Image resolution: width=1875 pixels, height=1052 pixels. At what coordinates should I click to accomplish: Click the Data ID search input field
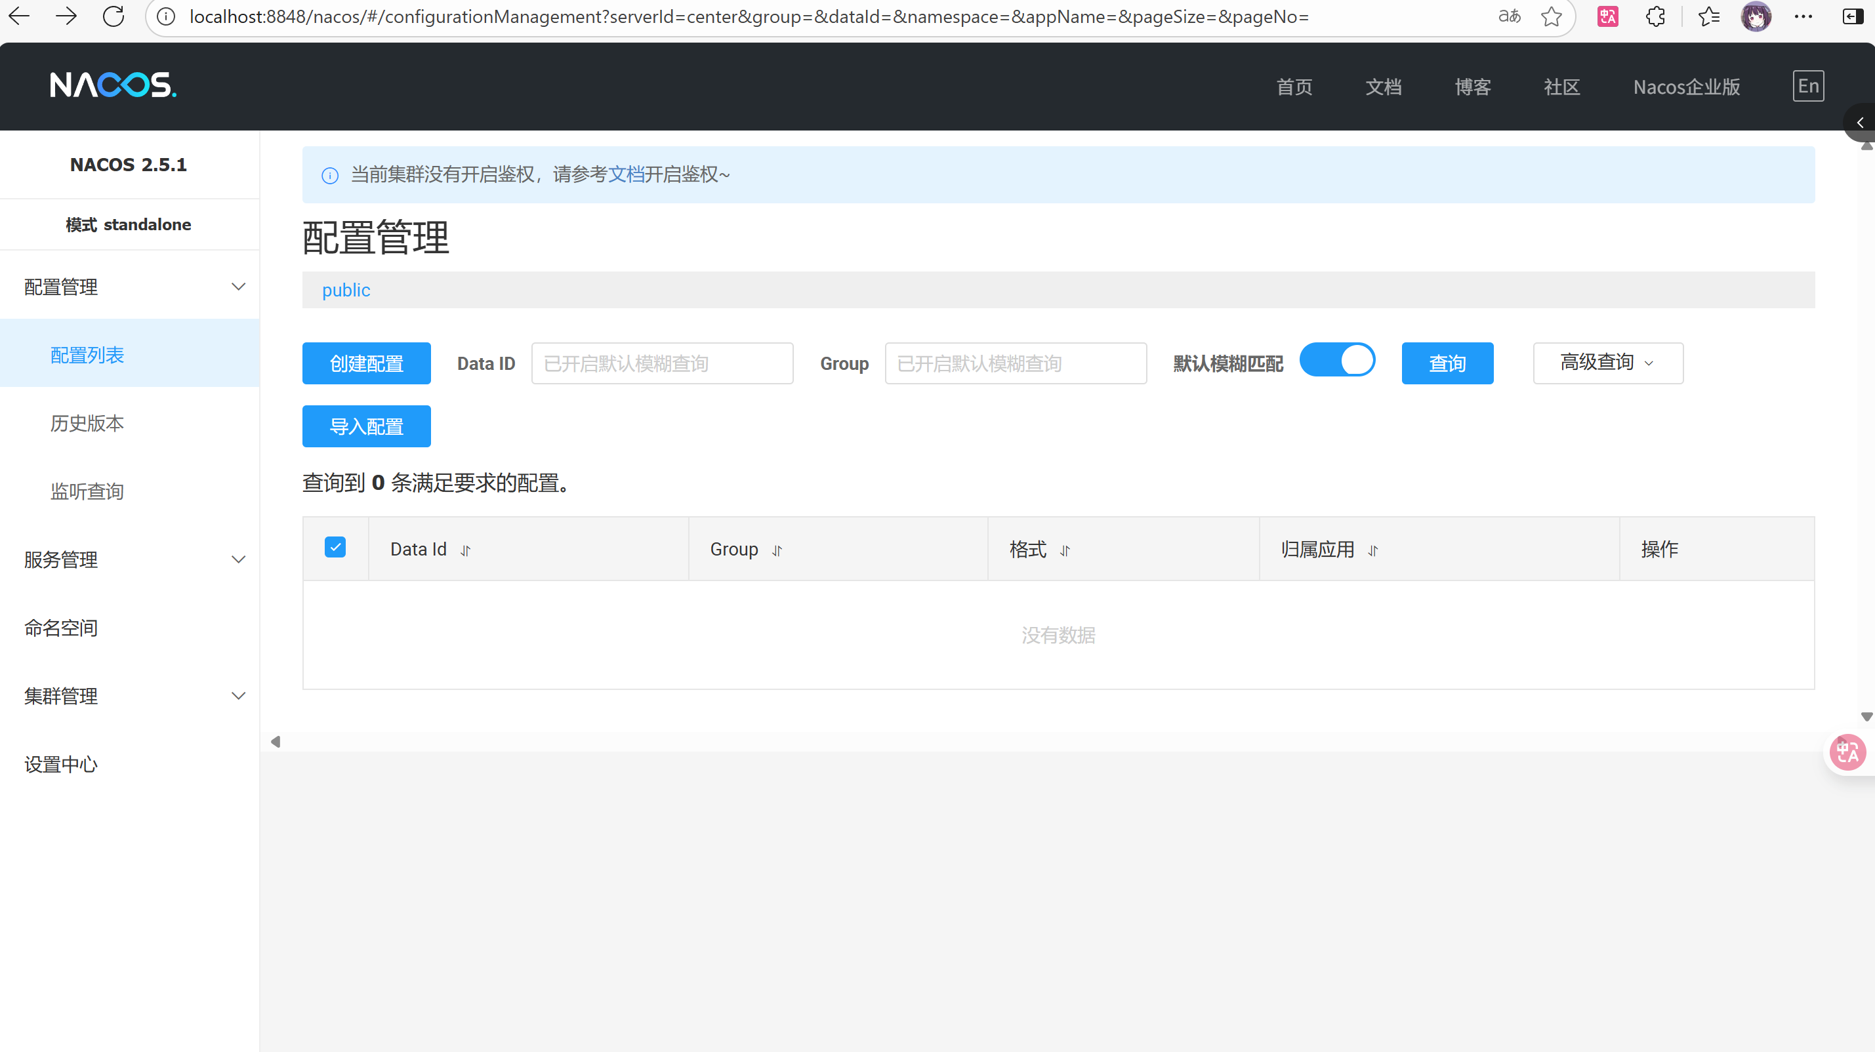tap(662, 363)
